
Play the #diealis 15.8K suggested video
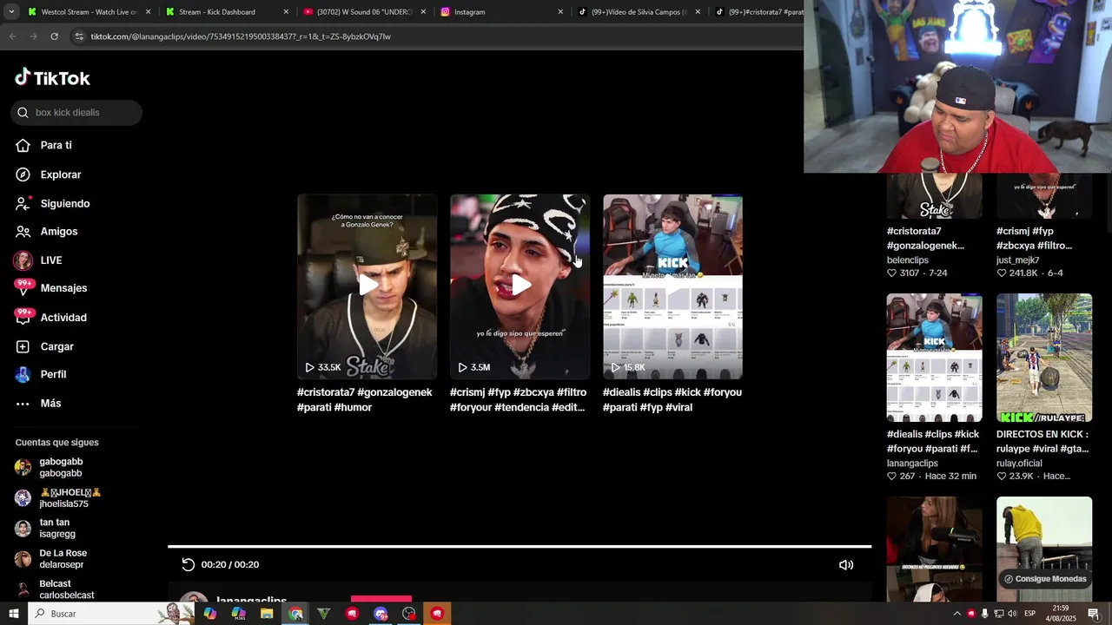[x=672, y=286]
